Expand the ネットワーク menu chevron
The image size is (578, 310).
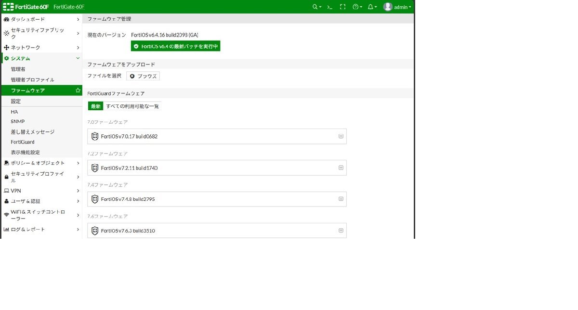pyautogui.click(x=78, y=48)
